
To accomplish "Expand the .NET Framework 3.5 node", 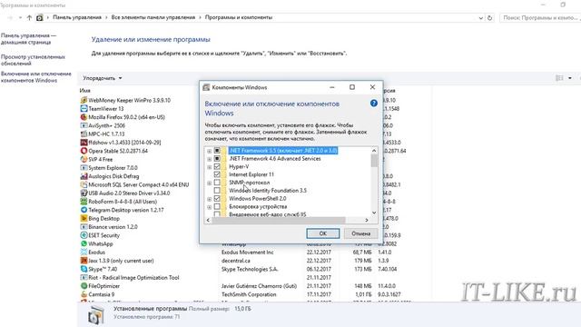I will coord(210,151).
